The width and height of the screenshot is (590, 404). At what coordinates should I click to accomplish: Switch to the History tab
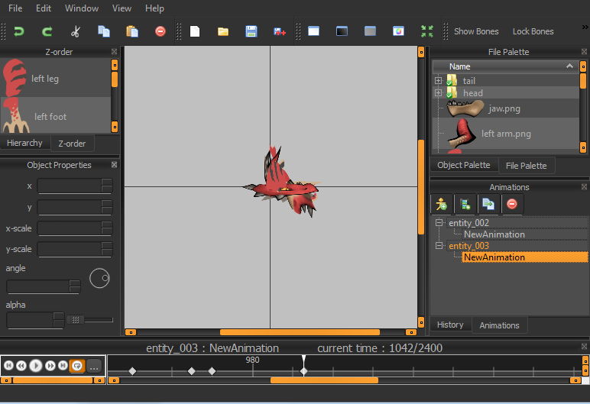click(450, 325)
